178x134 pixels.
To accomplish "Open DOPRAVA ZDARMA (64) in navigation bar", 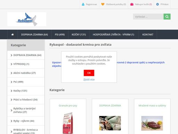I will (34, 35).
